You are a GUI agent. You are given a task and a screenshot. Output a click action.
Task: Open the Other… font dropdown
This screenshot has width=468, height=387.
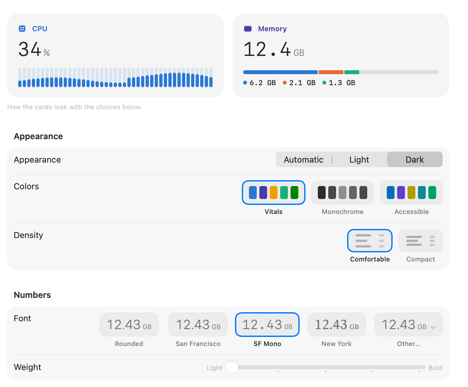pyautogui.click(x=409, y=325)
